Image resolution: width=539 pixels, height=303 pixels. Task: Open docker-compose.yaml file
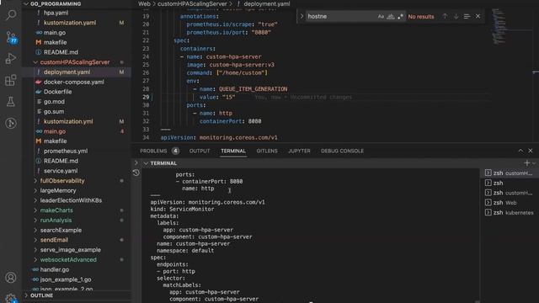tap(73, 82)
